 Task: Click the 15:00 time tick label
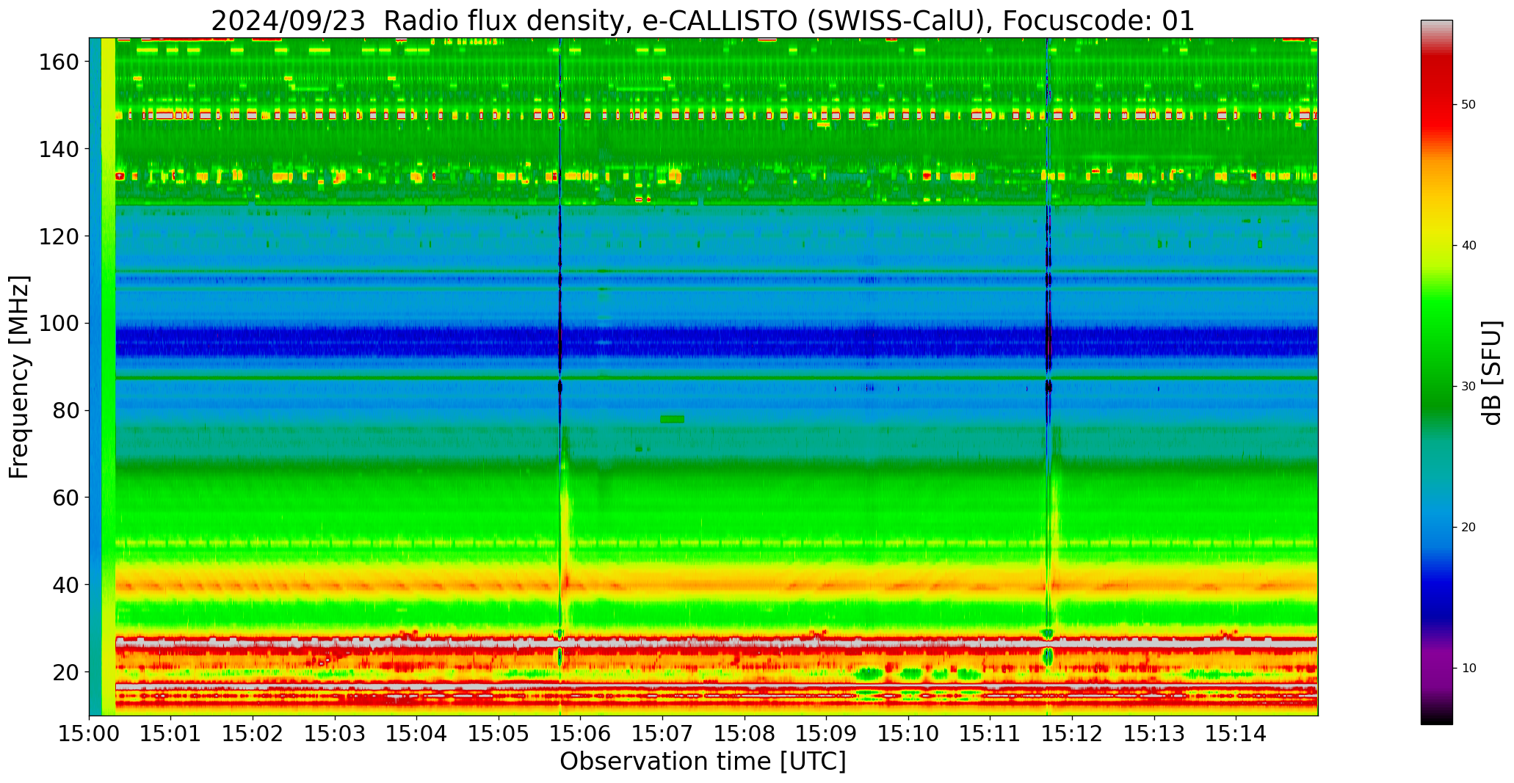[x=90, y=732]
